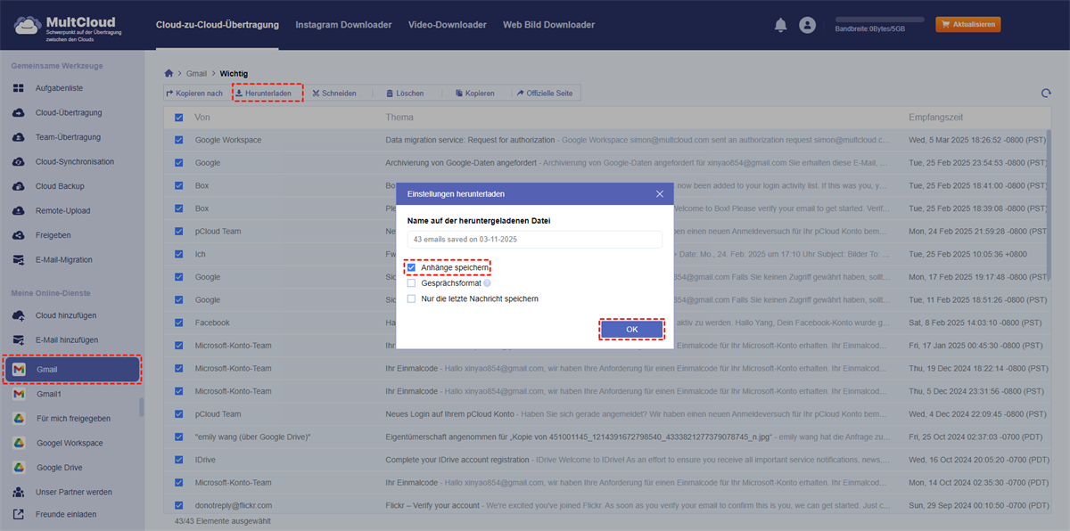Switch to Cloud-zu-Cloud-Übertragung tab
This screenshot has width=1070, height=531.
pyautogui.click(x=217, y=25)
